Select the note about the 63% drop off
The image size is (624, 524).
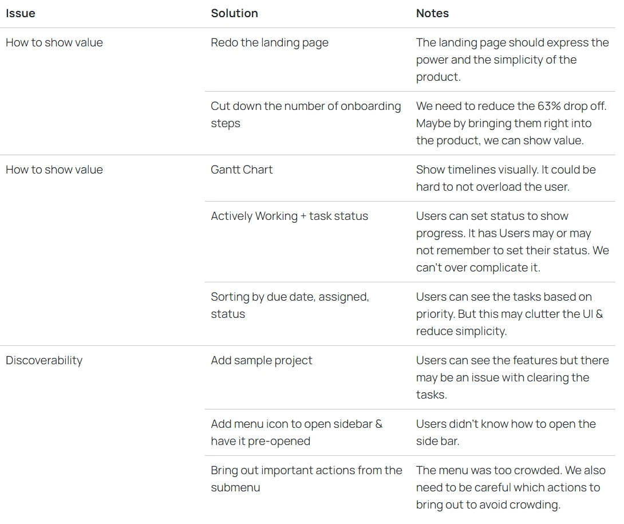[511, 124]
